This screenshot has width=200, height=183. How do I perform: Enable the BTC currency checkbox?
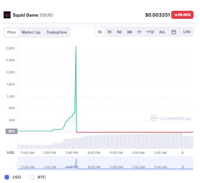[32, 177]
